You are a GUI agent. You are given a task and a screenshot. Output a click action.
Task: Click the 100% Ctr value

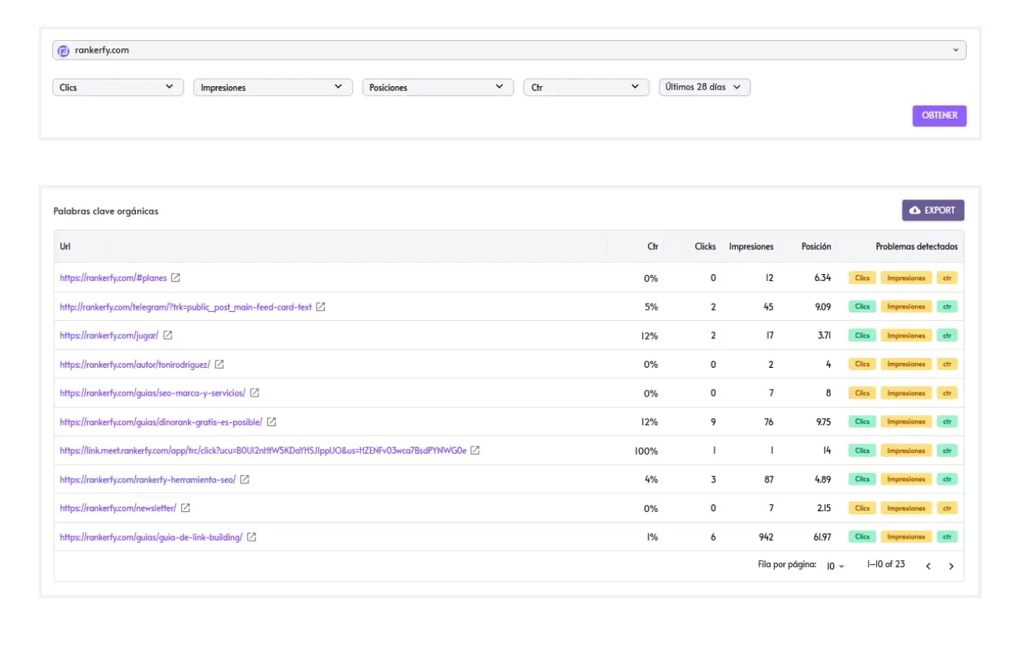pos(646,451)
